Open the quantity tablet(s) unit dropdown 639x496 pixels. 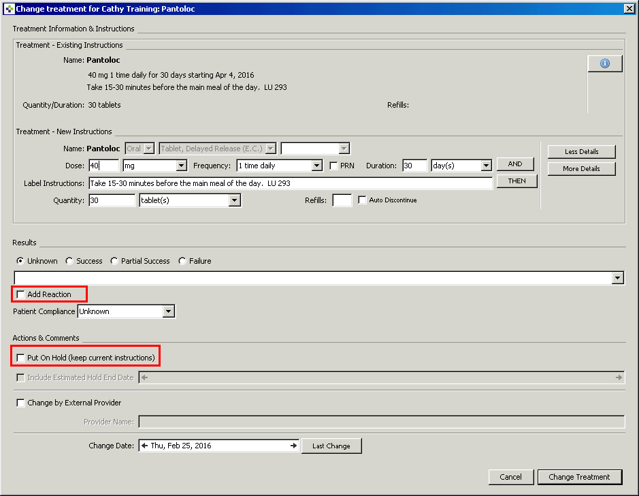point(234,200)
